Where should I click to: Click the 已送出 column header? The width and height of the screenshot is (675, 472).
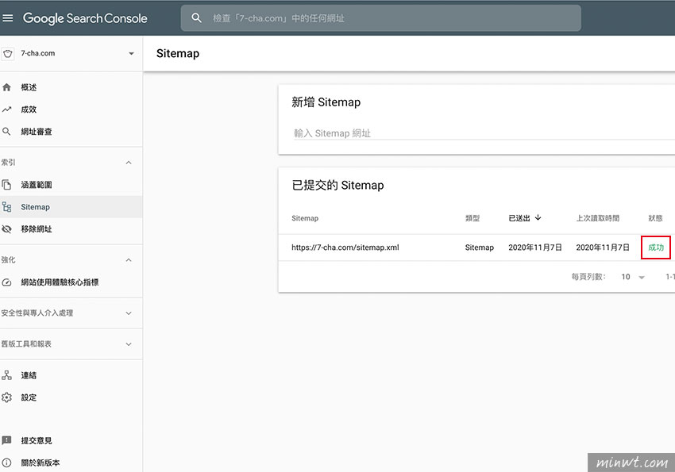(519, 218)
